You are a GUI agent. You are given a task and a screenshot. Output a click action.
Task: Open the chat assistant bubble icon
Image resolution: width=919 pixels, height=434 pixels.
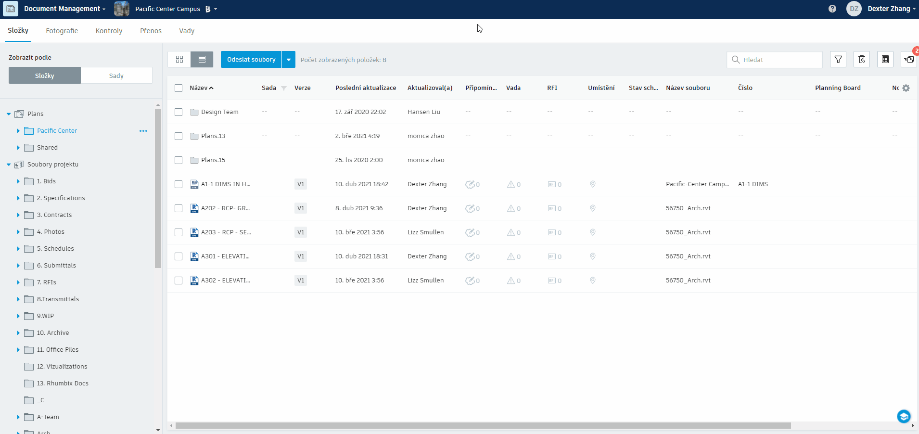pos(904,416)
